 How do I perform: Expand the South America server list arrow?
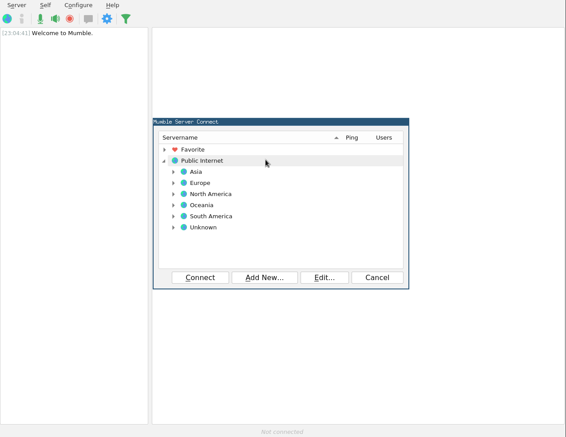(x=173, y=216)
